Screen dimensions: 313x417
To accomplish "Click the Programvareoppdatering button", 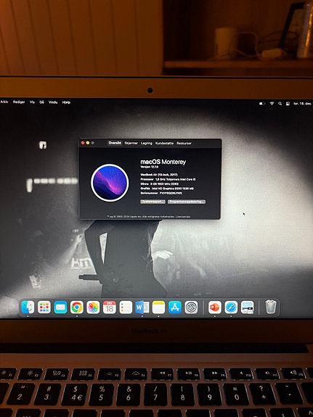I will coord(187,202).
